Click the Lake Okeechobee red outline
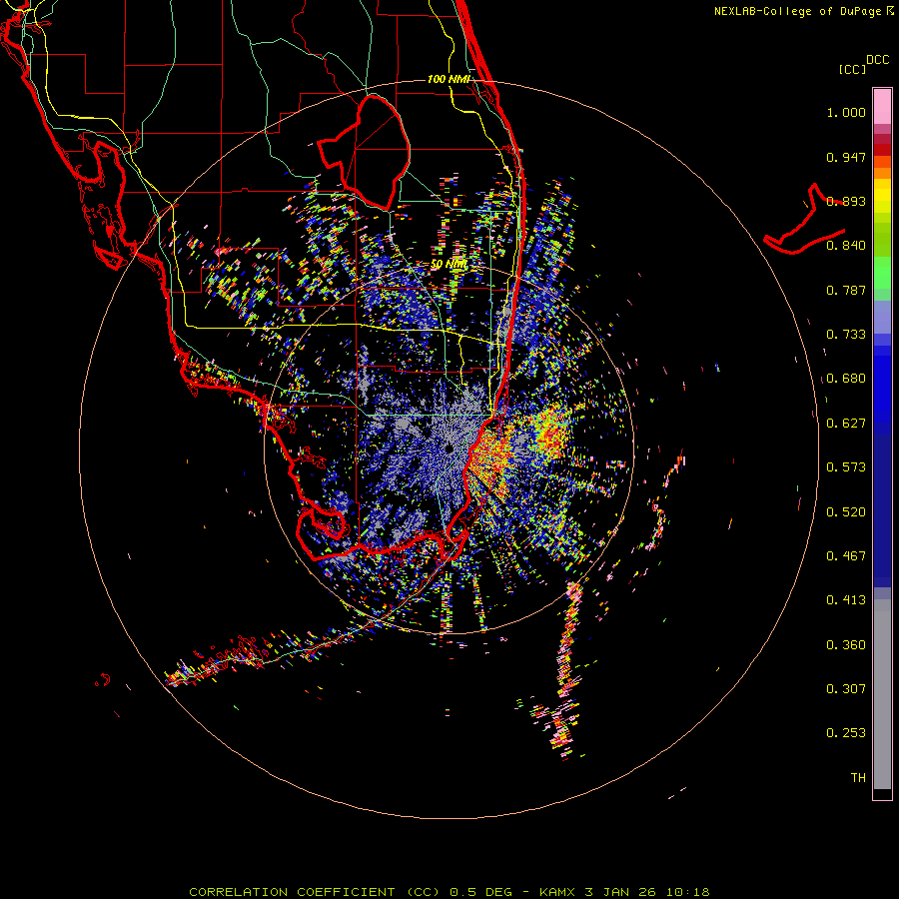Viewport: 899px width, 899px height. (x=364, y=153)
